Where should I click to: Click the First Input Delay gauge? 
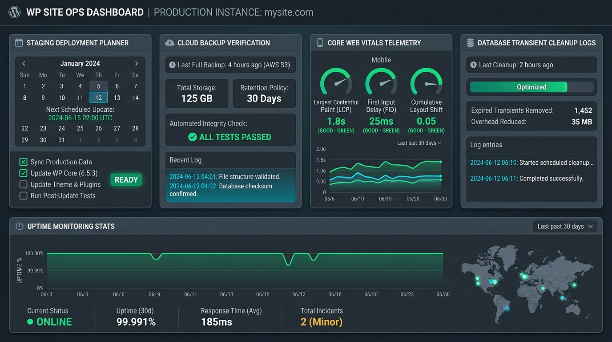click(x=381, y=81)
